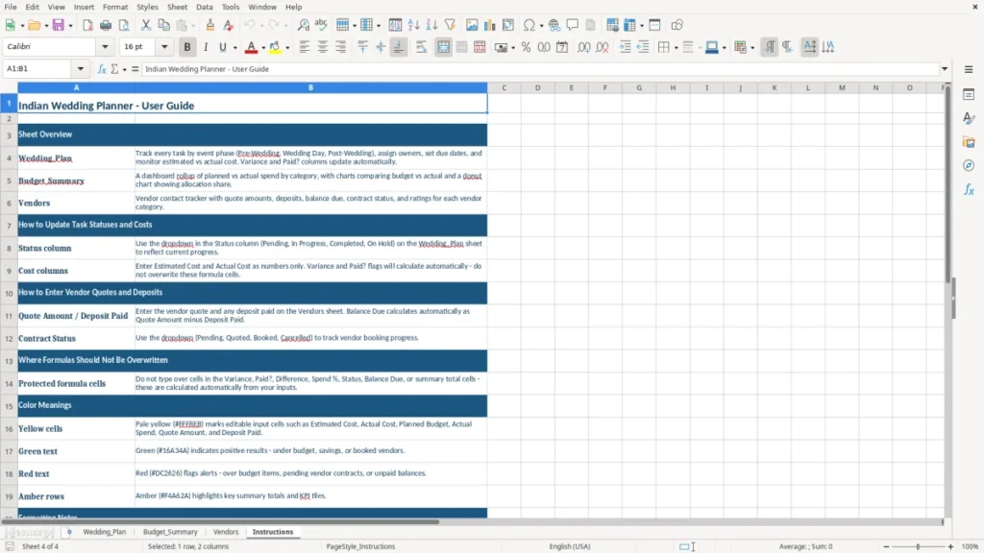This screenshot has width=984, height=553.
Task: Open Find and Replace magnifier icon
Action: point(303,25)
